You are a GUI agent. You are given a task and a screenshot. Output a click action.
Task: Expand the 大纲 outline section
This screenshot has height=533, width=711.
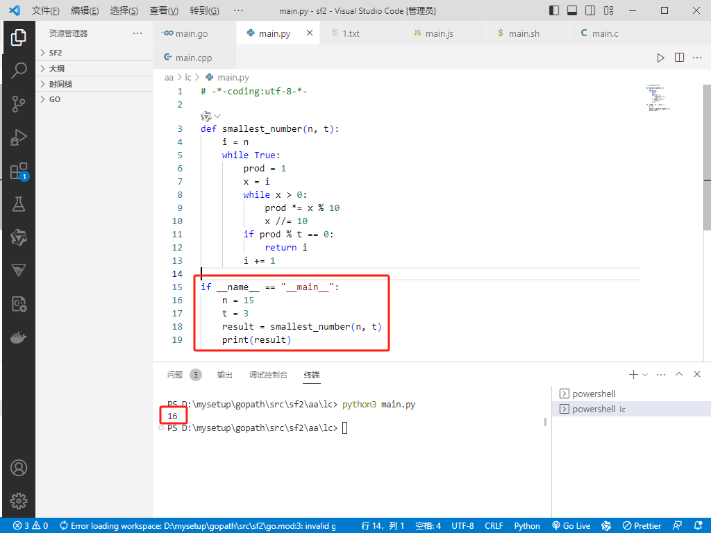click(94, 69)
